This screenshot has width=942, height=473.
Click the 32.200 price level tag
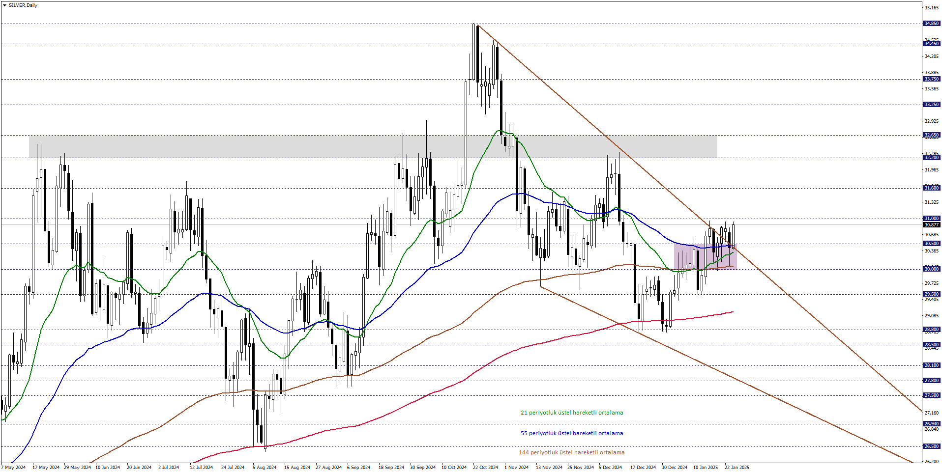(932, 158)
